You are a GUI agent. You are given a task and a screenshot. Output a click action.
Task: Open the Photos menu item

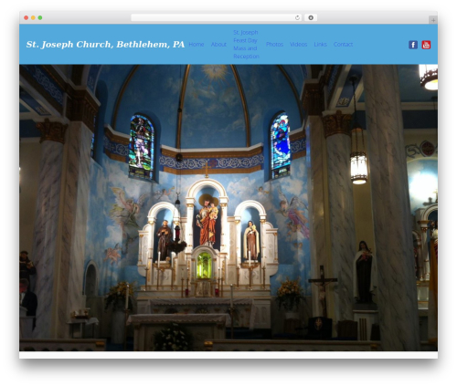click(x=274, y=45)
